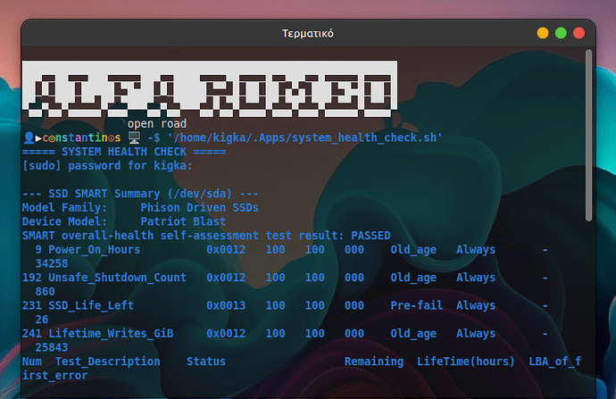Click the 'SSD_Life_Left' attribute name
The height and width of the screenshot is (399, 616).
click(x=91, y=305)
